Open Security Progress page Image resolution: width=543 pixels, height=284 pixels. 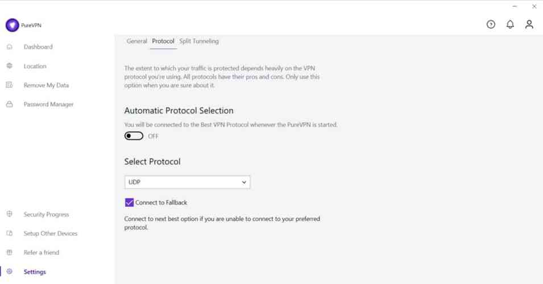[x=46, y=215]
